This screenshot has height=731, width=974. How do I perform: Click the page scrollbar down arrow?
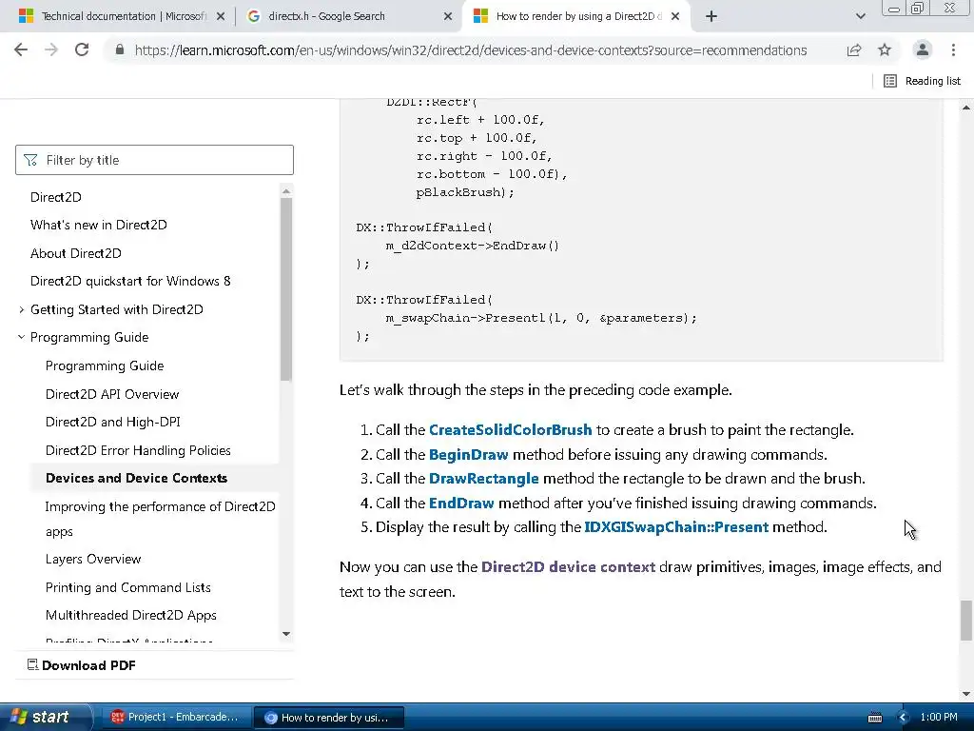966,694
